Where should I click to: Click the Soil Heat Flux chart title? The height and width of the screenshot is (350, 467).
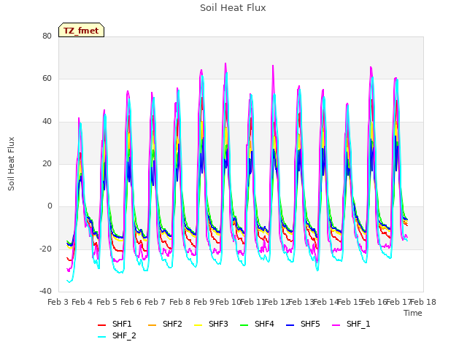click(x=233, y=8)
